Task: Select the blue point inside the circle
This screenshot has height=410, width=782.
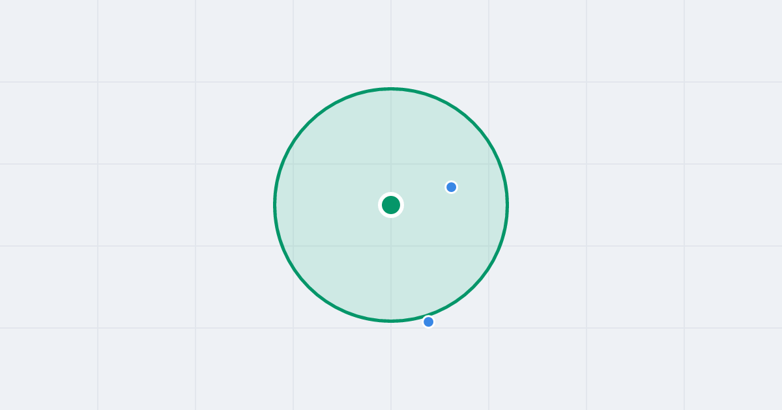Action: coord(451,187)
